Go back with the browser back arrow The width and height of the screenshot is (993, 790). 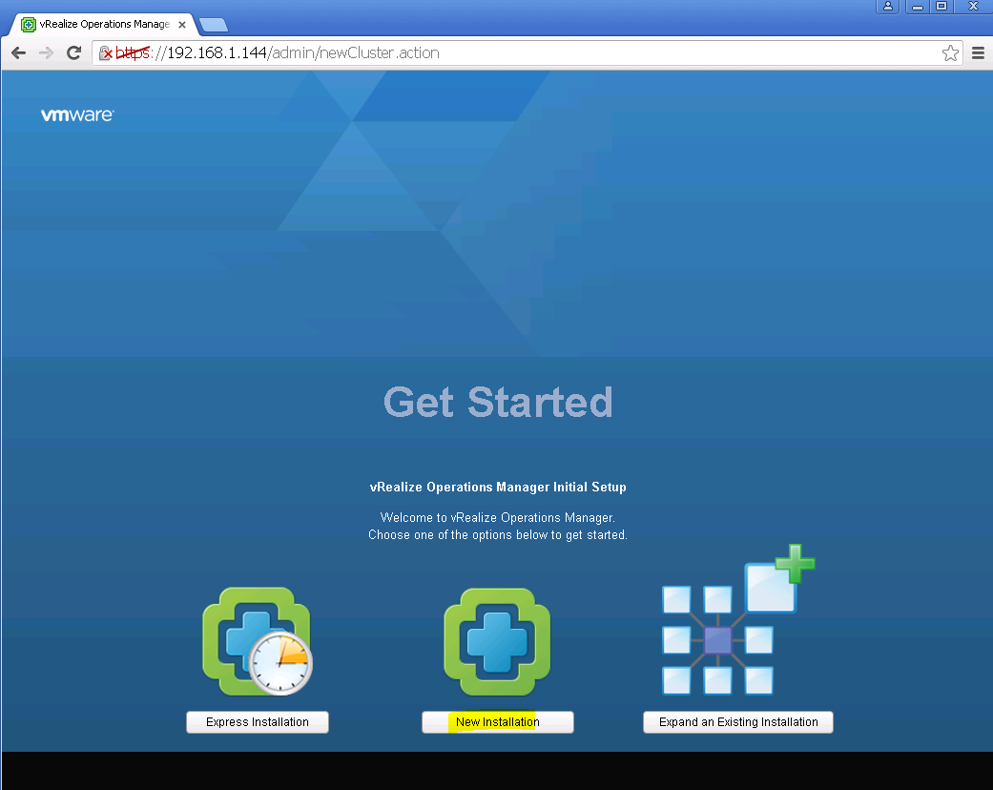19,53
